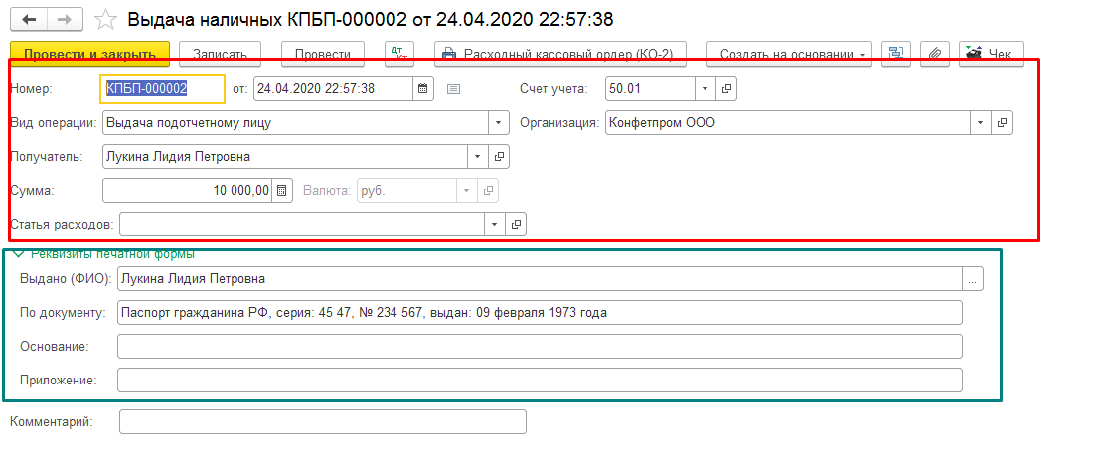
Task: Add document to favorites with star icon
Action: tap(104, 20)
